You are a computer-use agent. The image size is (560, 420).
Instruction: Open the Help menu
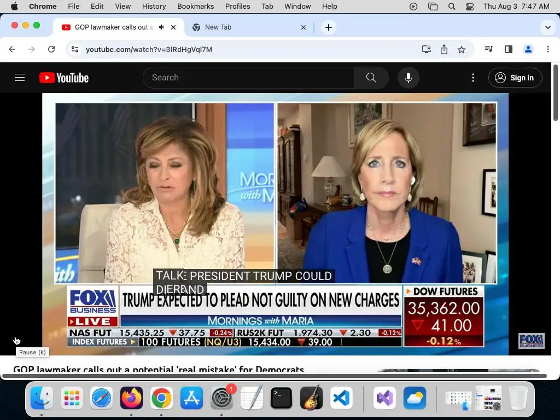click(329, 6)
